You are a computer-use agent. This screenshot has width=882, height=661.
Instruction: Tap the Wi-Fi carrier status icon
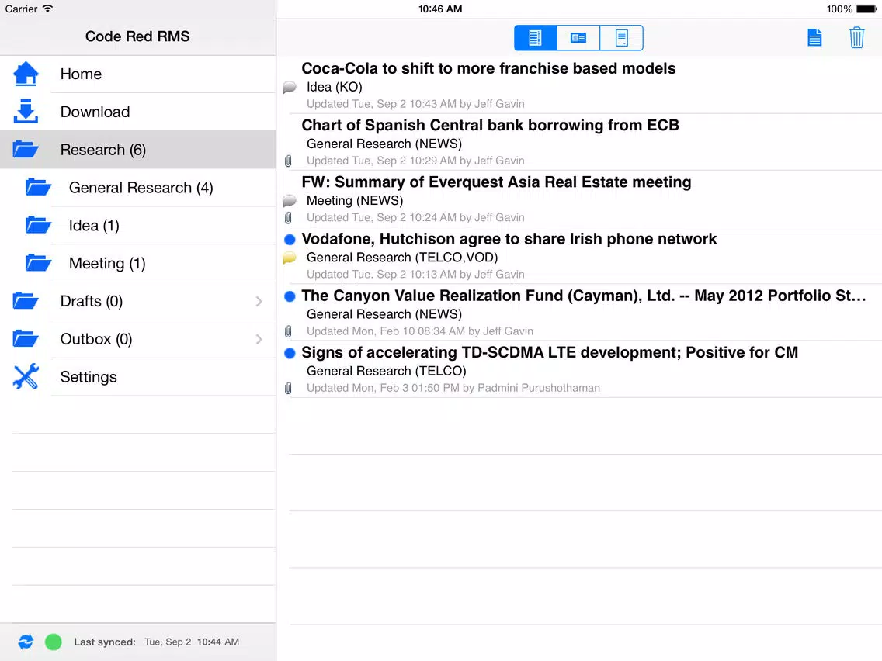click(x=48, y=9)
